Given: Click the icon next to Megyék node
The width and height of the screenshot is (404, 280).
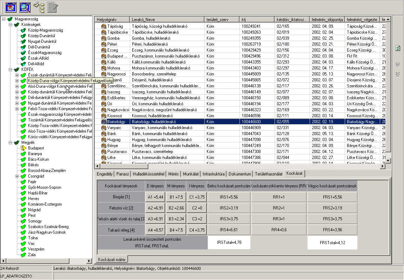Looking at the screenshot, I should 17,142.
